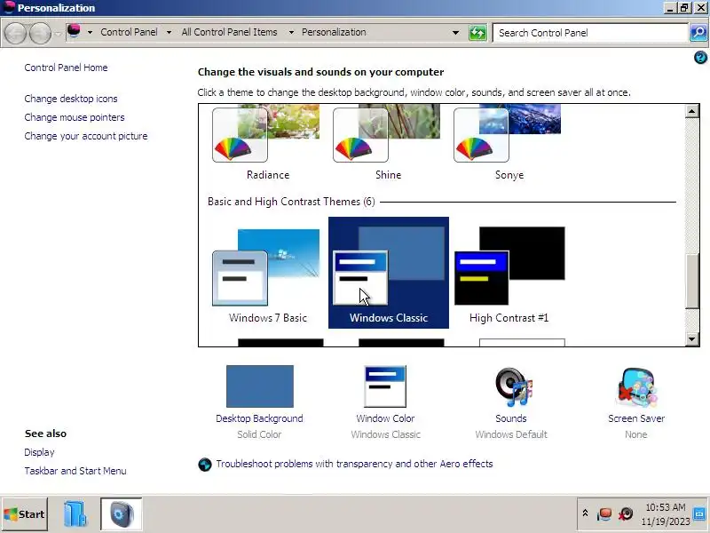The image size is (710, 533).
Task: Show hidden tray icons arrow
Action: pyautogui.click(x=585, y=513)
